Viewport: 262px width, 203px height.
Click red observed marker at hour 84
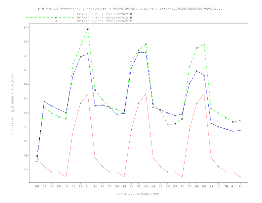(x=240, y=177)
